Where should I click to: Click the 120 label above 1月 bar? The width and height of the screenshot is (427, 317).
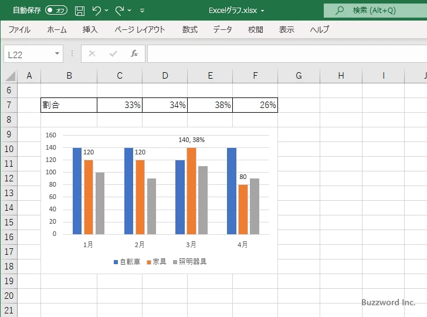[89, 152]
